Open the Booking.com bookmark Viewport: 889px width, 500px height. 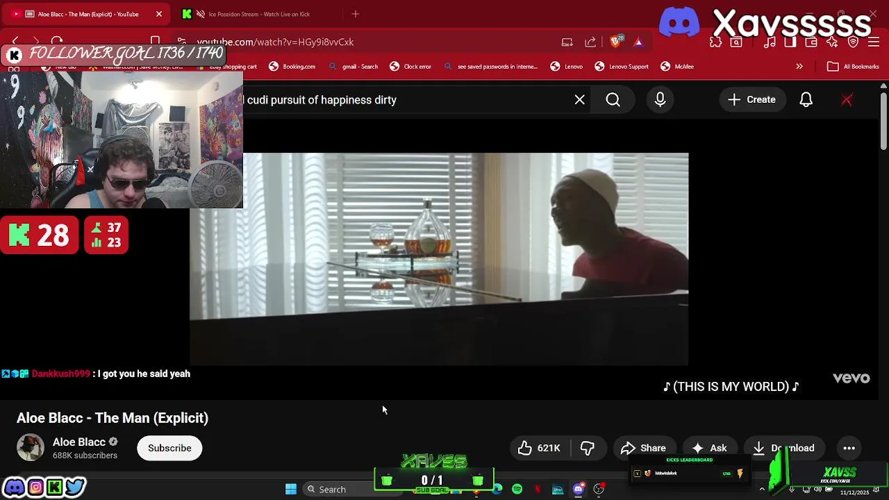tap(292, 67)
